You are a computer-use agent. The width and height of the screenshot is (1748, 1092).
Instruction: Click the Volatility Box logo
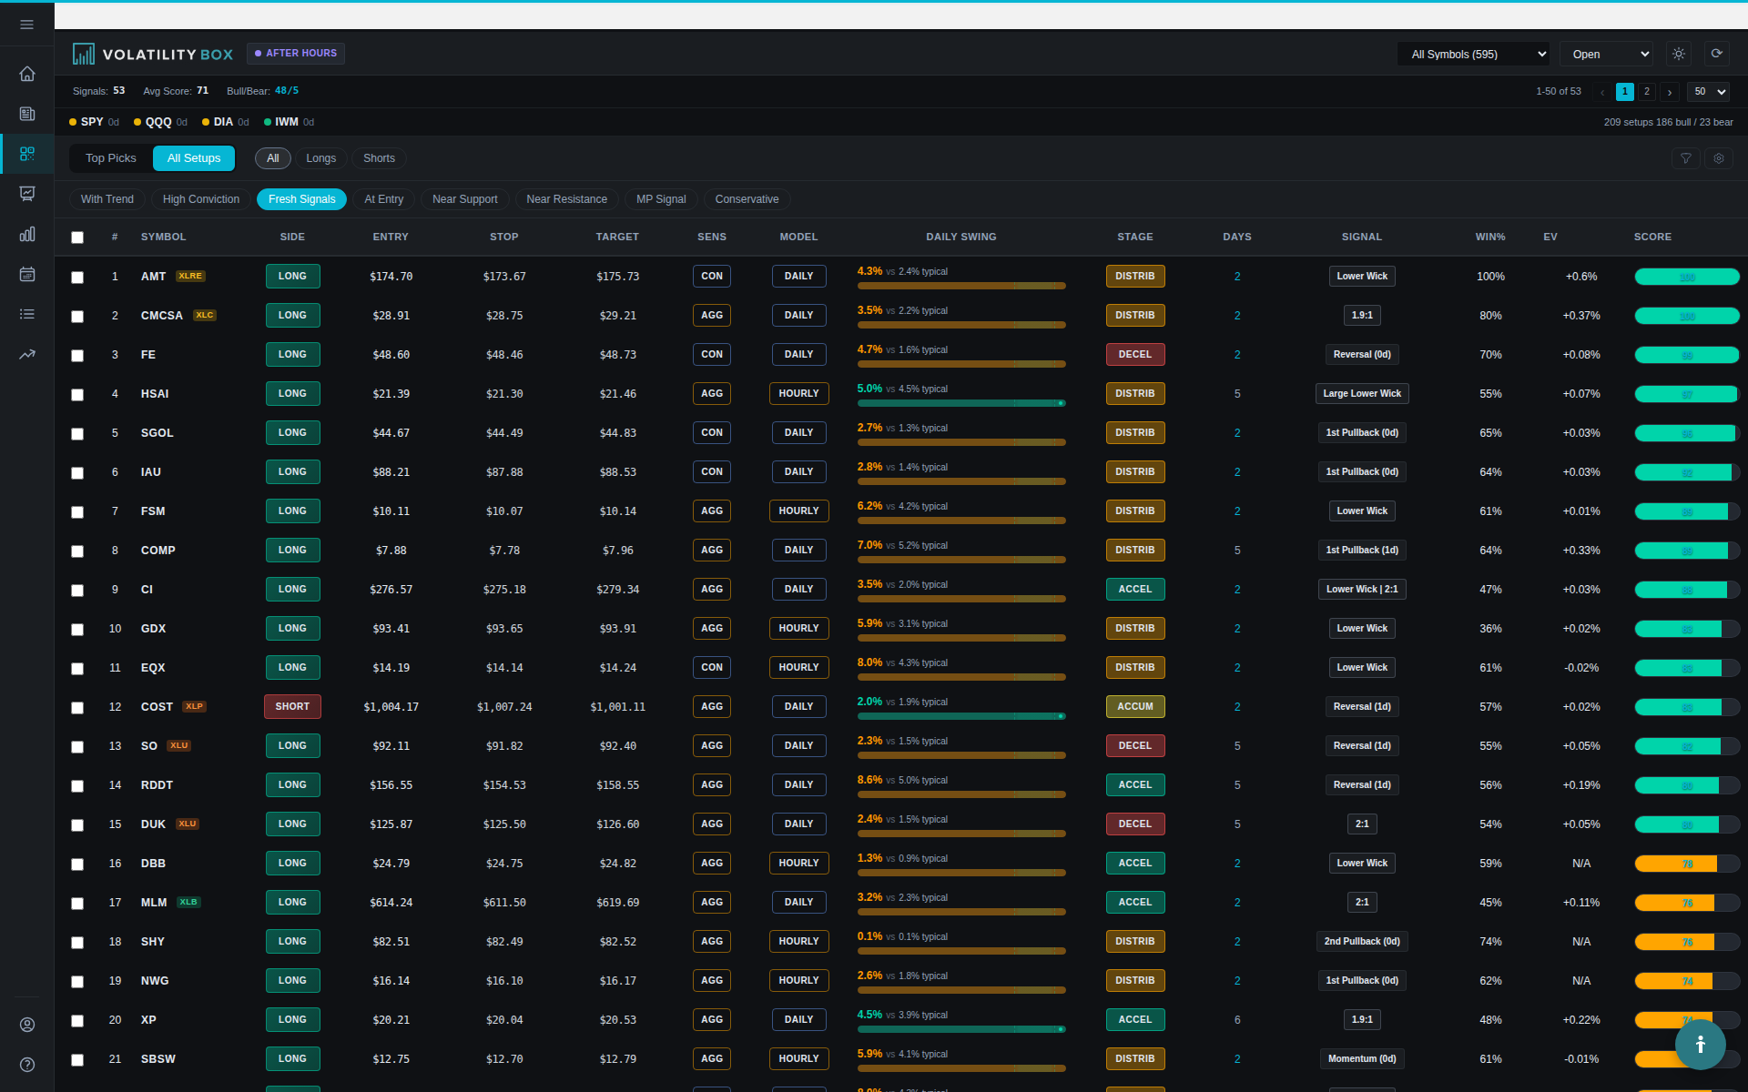(x=153, y=55)
